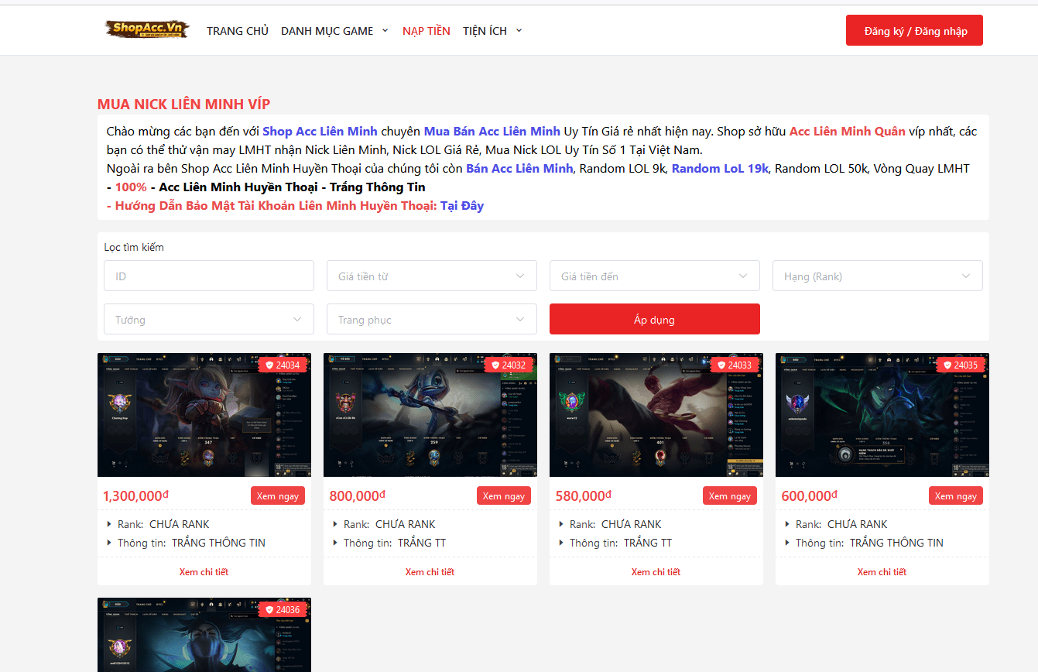Click shield badge 24036

tap(282, 609)
